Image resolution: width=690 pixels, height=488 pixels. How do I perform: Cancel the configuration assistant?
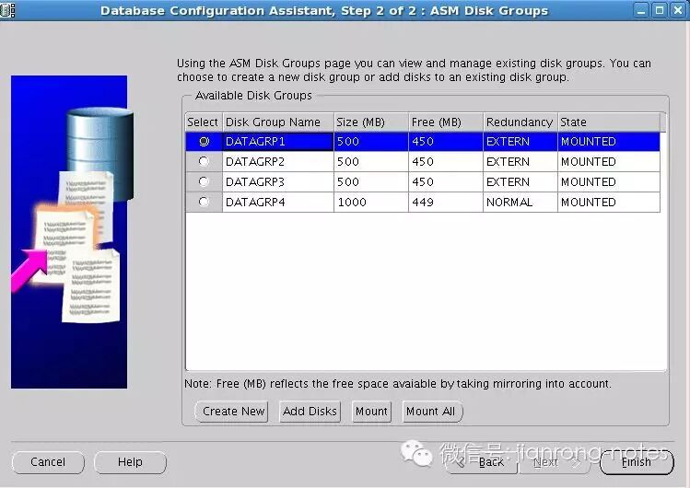(x=48, y=462)
